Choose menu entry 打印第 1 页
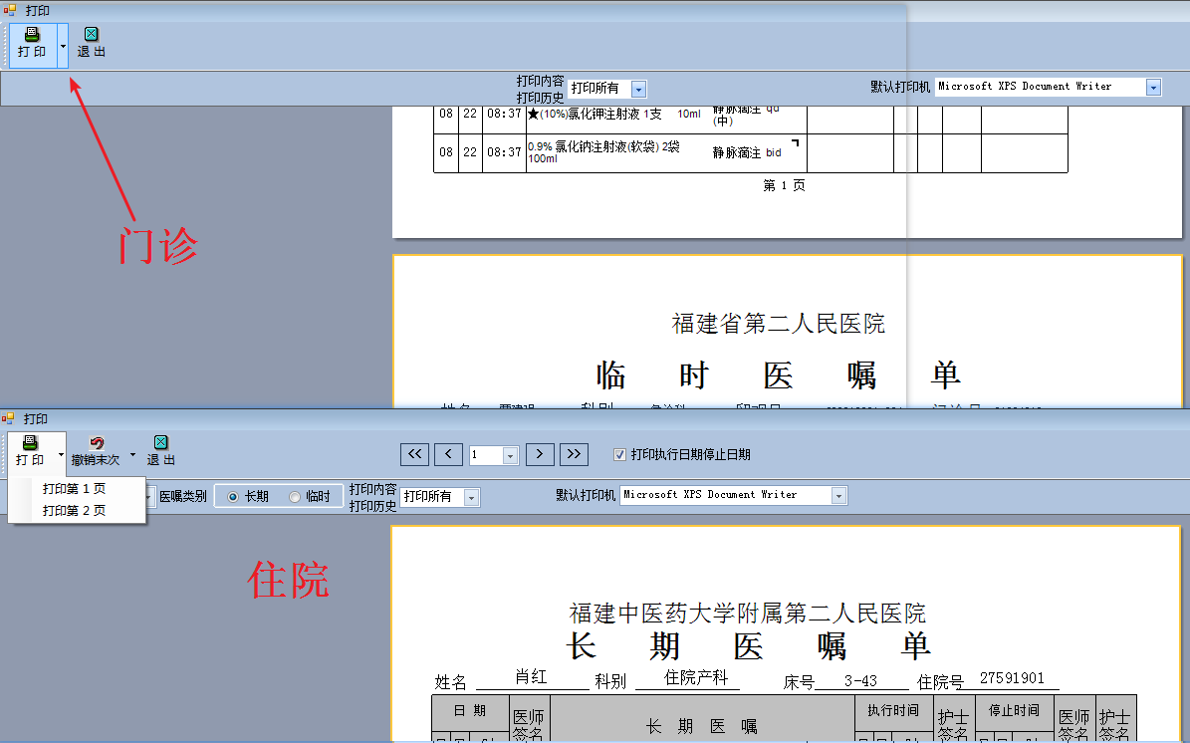Viewport: 1190px width, 743px height. pyautogui.click(x=75, y=488)
